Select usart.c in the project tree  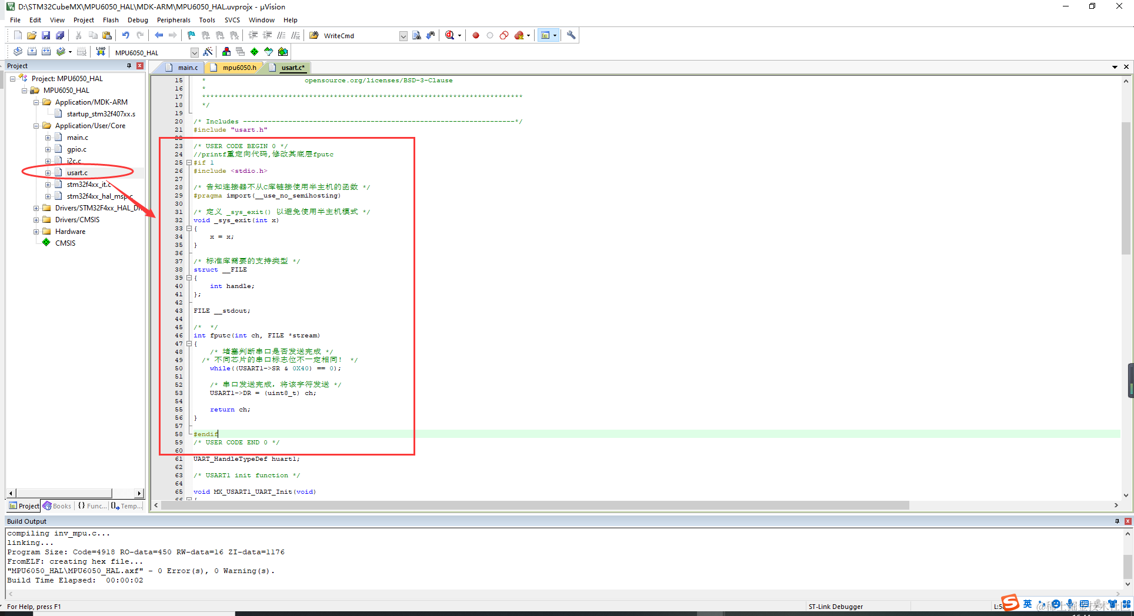pyautogui.click(x=77, y=172)
